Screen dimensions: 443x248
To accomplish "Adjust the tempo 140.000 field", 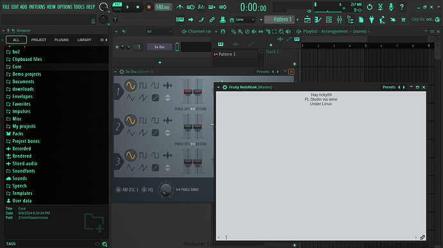I will point(163,7).
